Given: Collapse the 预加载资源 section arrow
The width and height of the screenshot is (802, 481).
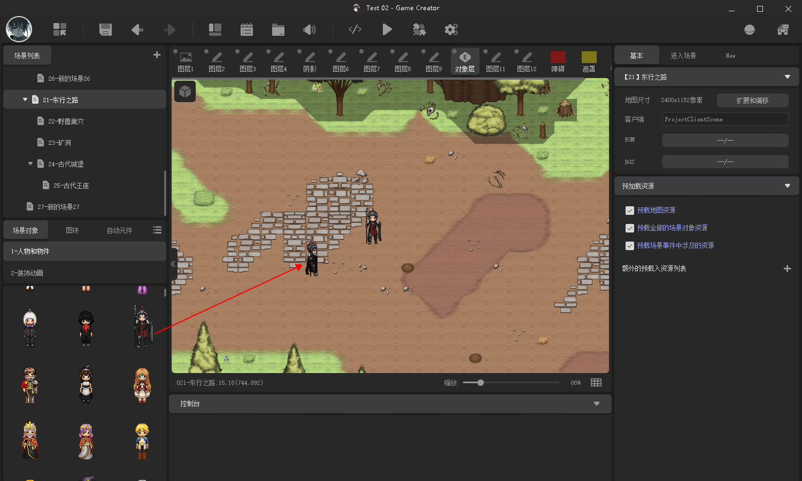Looking at the screenshot, I should (787, 186).
